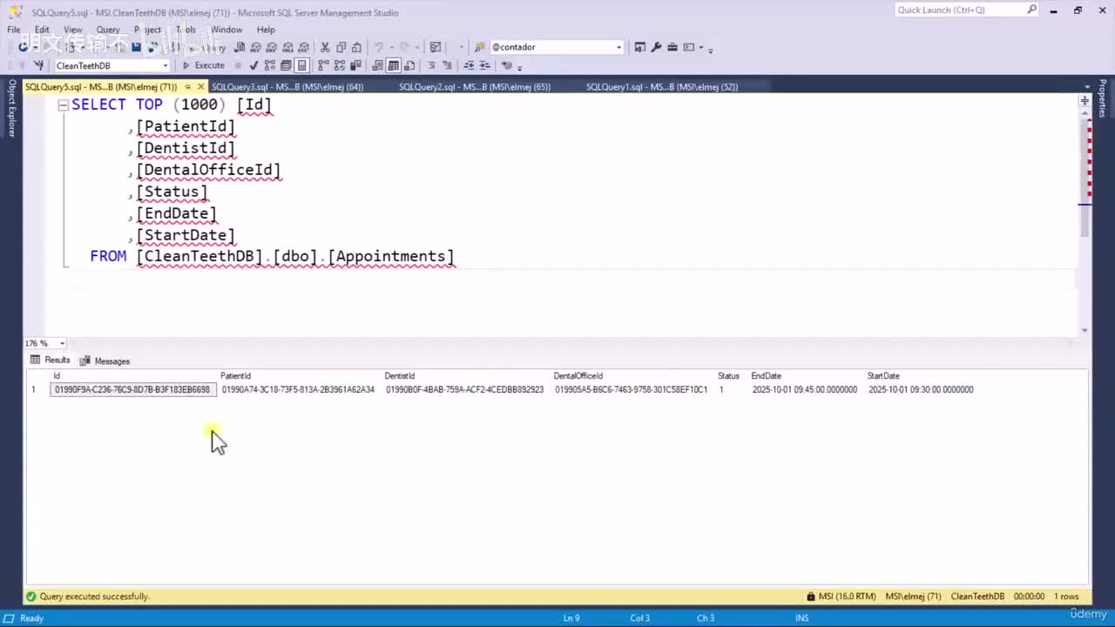
Task: Select the DentalOfficeId cell value
Action: click(632, 389)
